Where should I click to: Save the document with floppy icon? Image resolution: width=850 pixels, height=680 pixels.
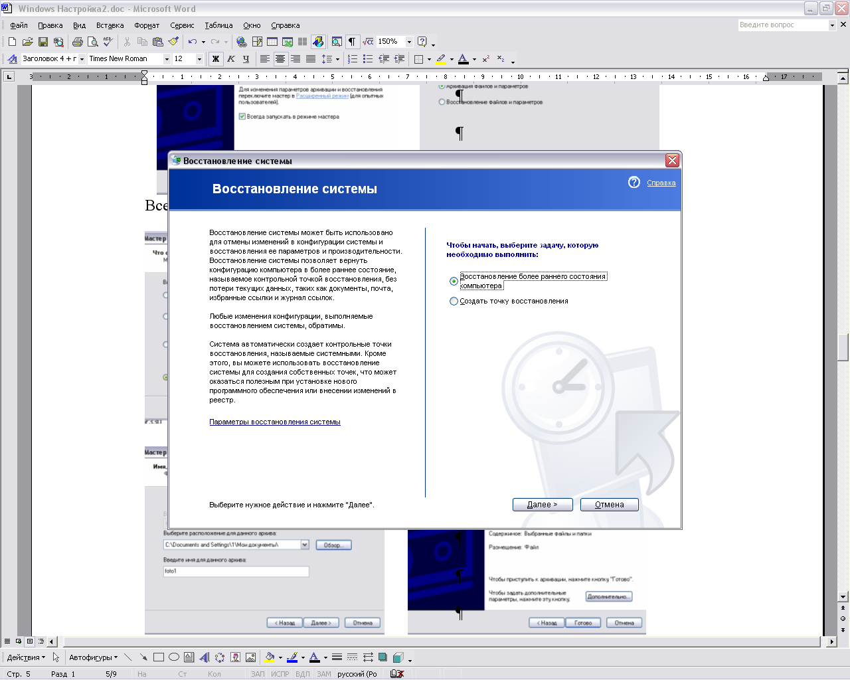[43, 42]
